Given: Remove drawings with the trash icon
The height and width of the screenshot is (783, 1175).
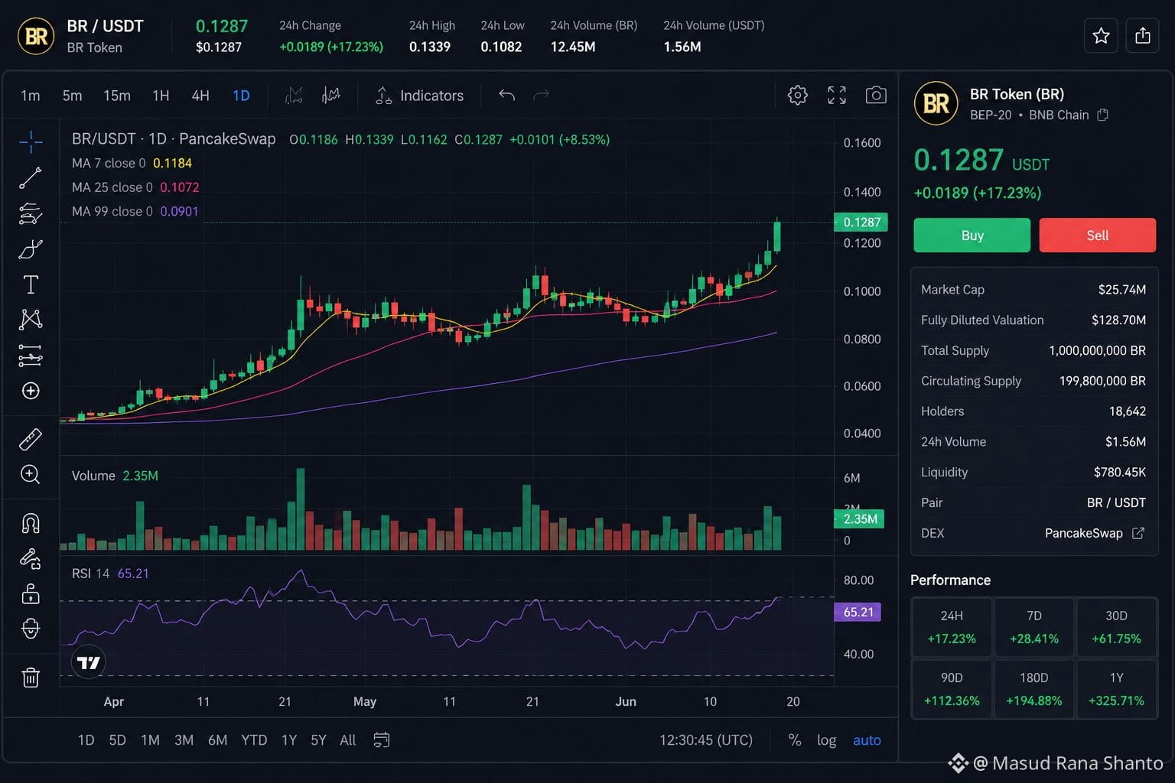Looking at the screenshot, I should tap(31, 677).
